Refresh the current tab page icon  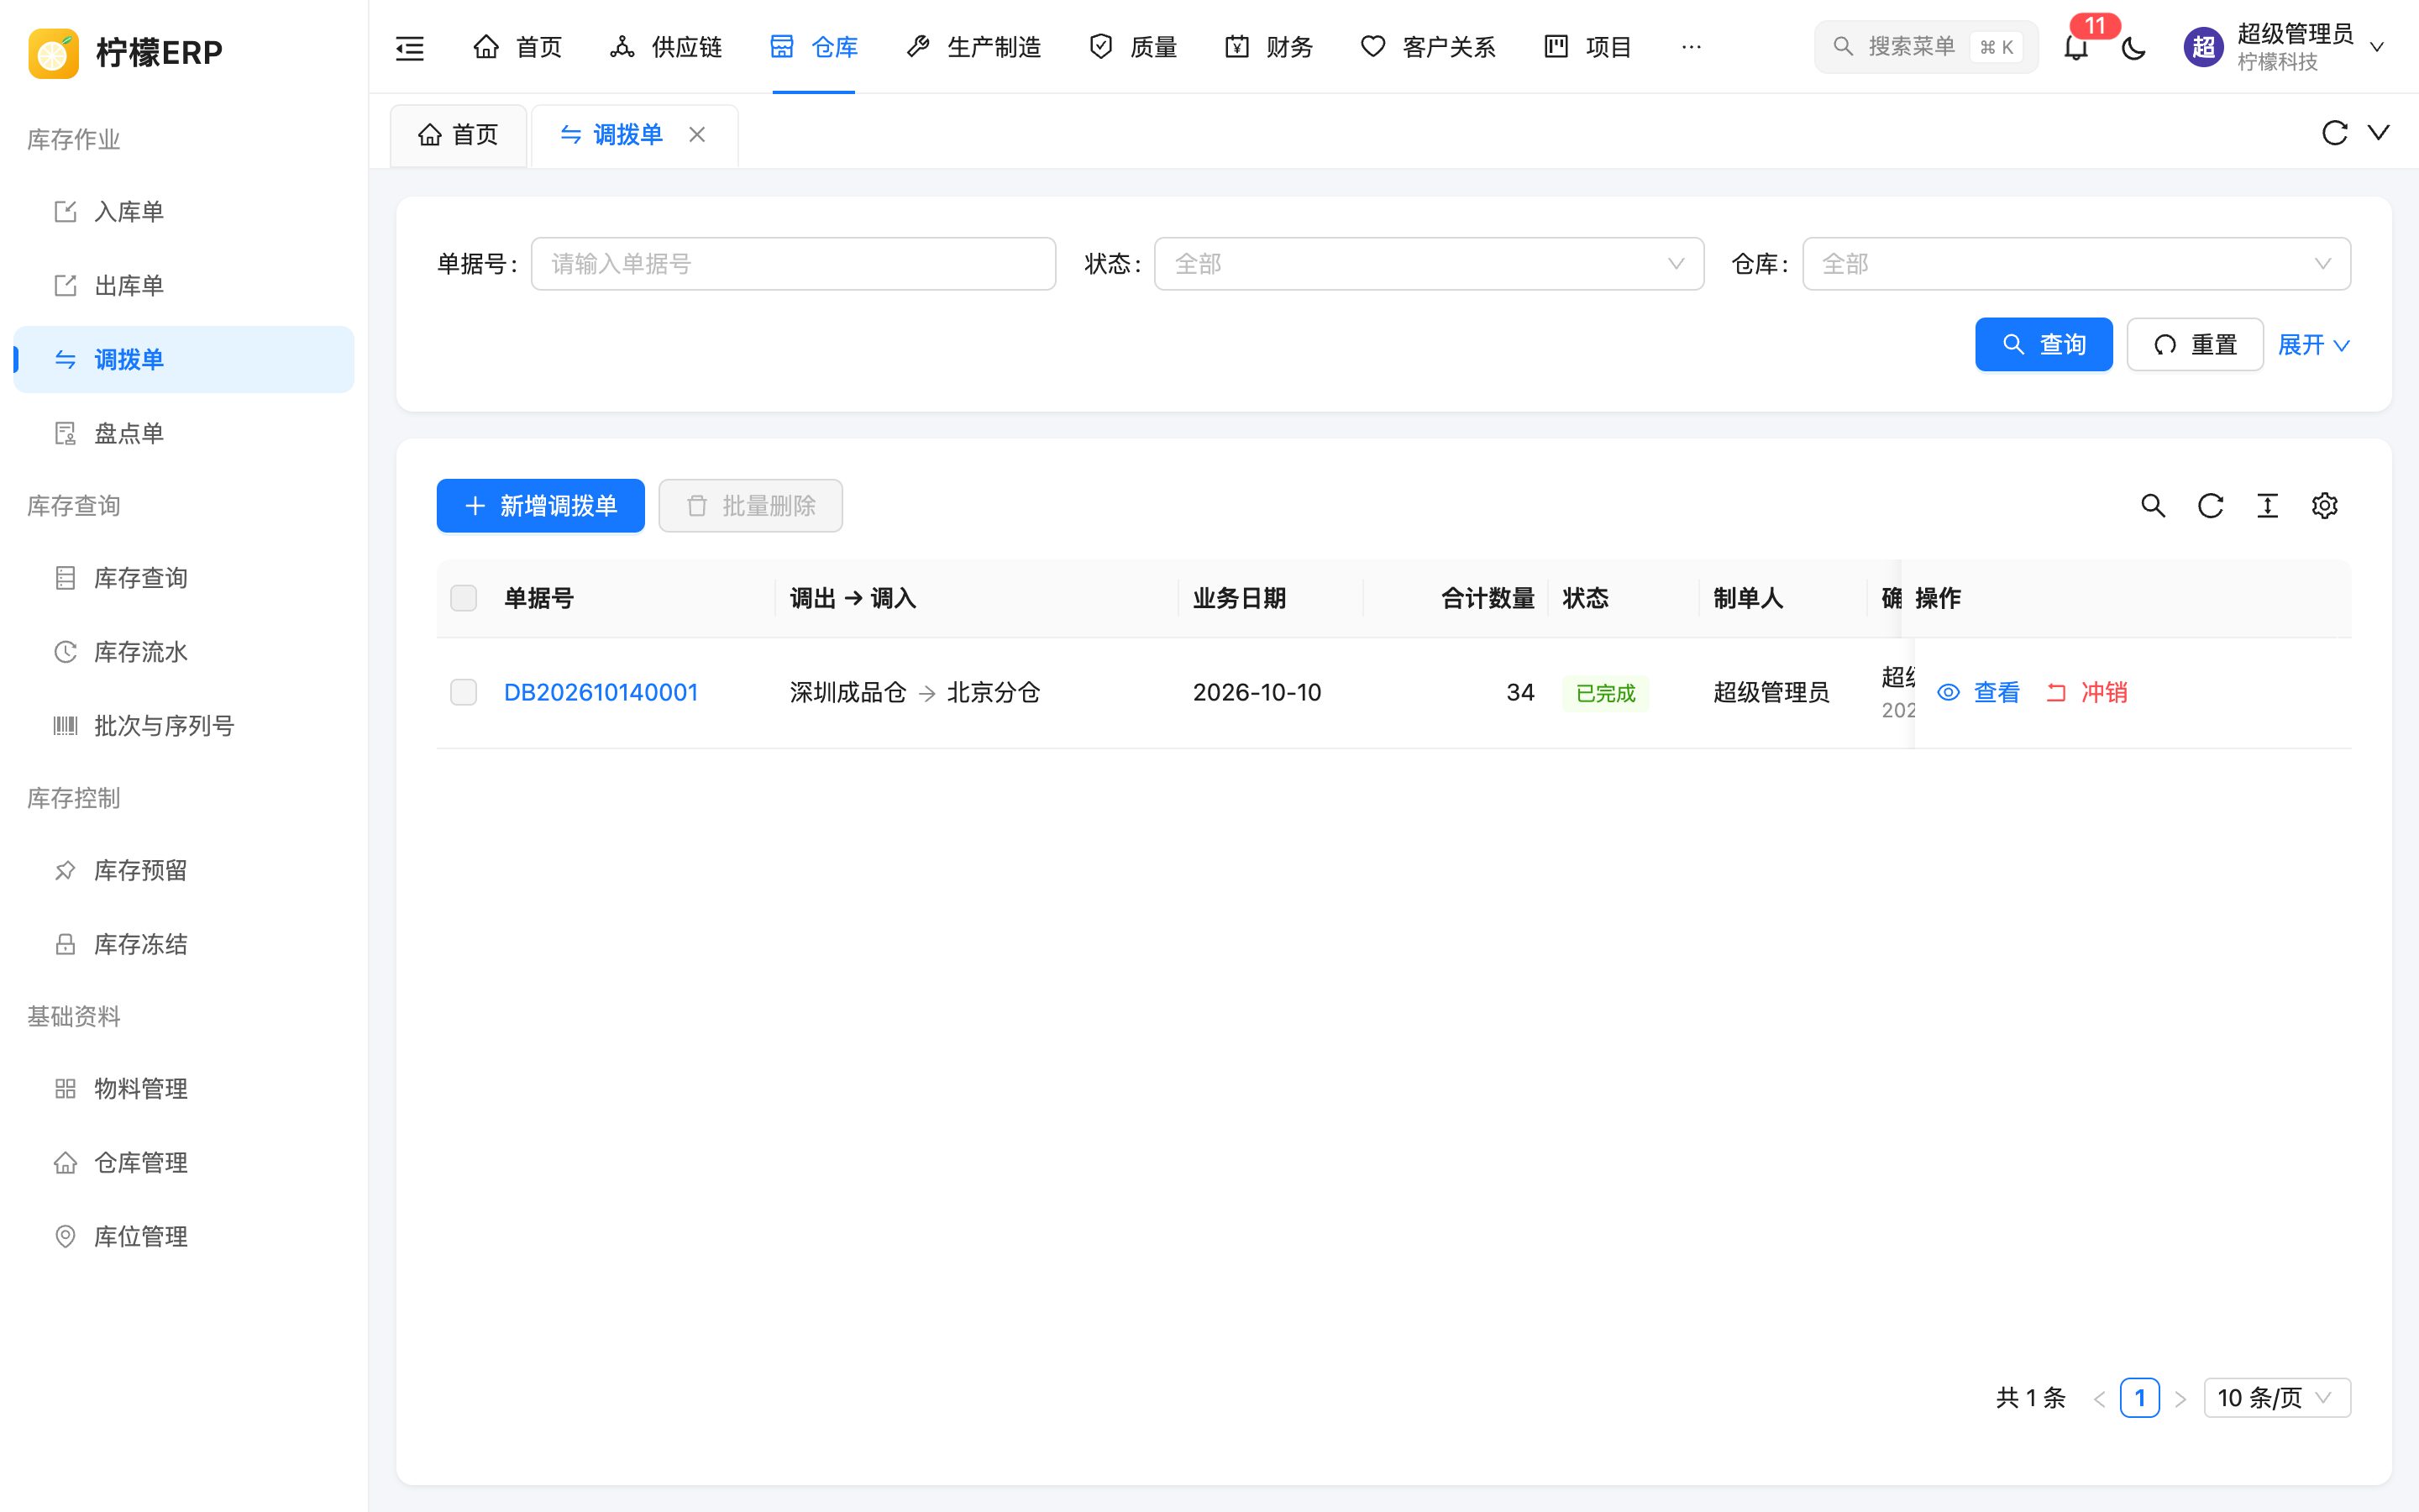tap(2334, 133)
